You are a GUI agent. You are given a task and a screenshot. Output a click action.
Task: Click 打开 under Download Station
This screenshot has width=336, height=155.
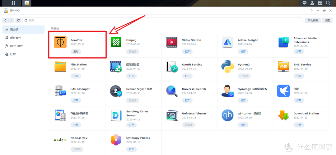coord(299,125)
